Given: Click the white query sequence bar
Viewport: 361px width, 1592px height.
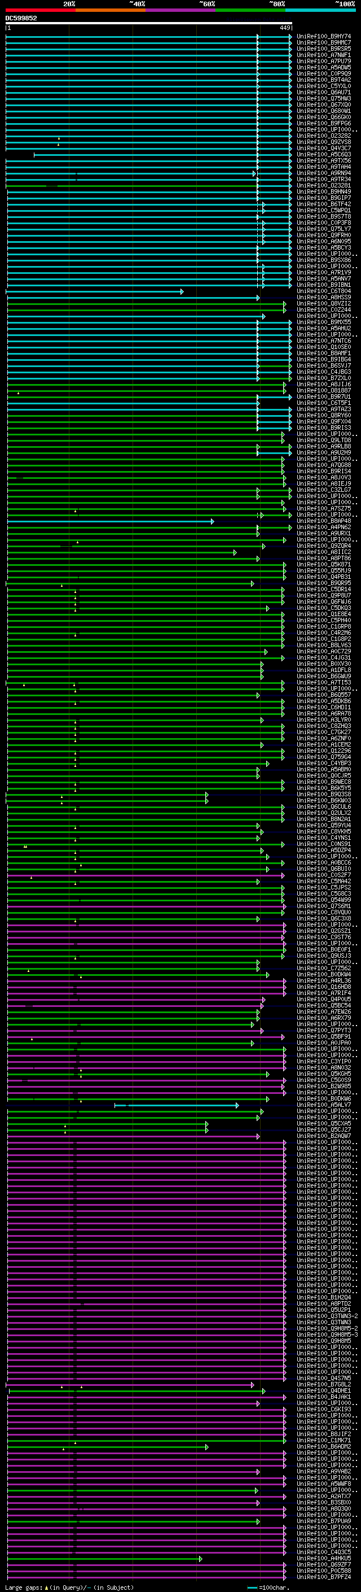Looking at the screenshot, I should tap(149, 24).
